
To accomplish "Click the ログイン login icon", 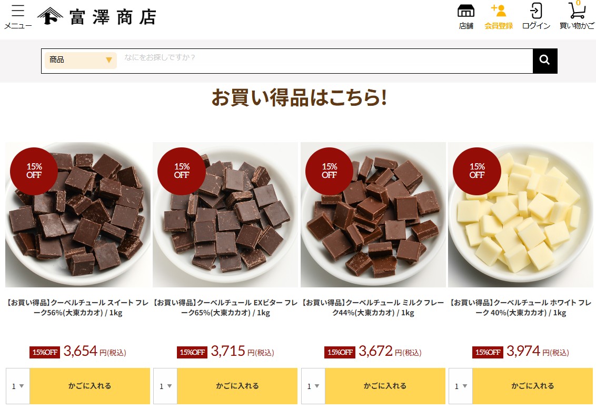I will point(536,17).
